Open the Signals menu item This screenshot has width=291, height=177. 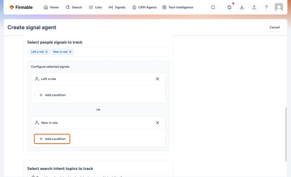tap(117, 7)
